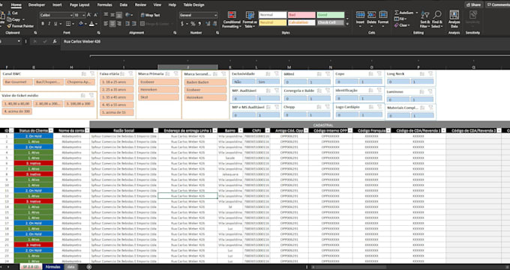Switch to the Fórmulas sheet tab
The height and width of the screenshot is (270, 510).
tap(53, 267)
